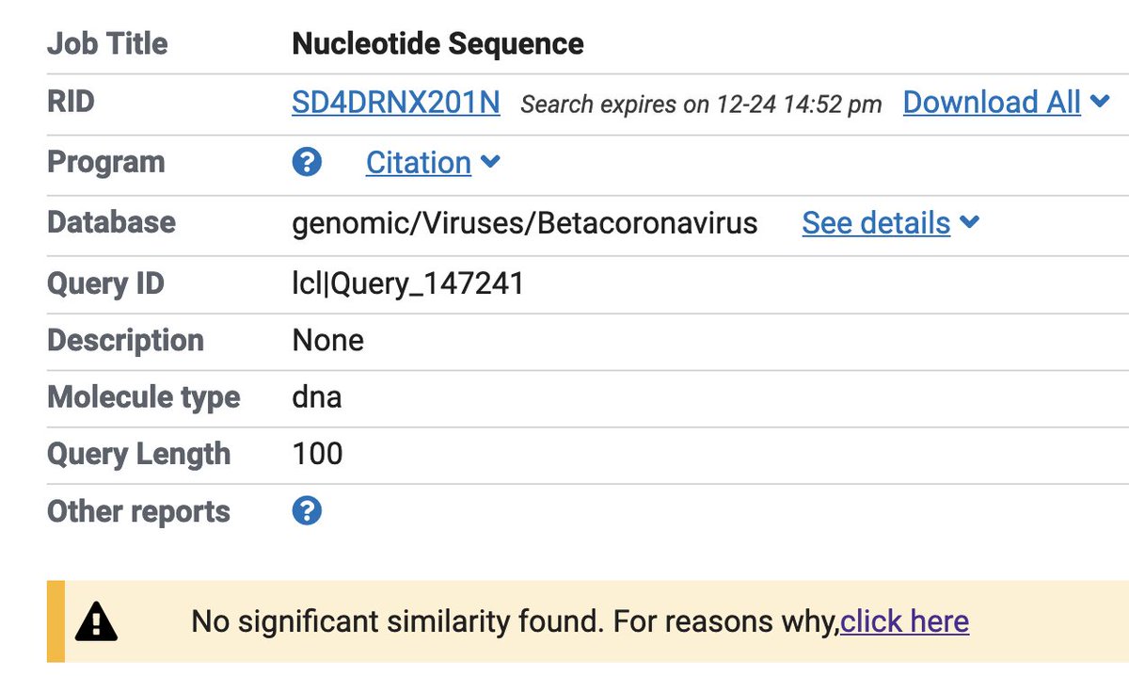The image size is (1129, 676).
Task: Expand the Download All chevron arrow
Action: click(1100, 102)
